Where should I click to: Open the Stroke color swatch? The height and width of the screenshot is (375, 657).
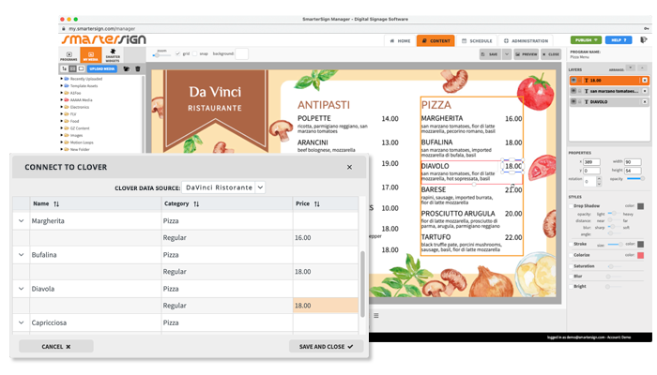point(641,244)
